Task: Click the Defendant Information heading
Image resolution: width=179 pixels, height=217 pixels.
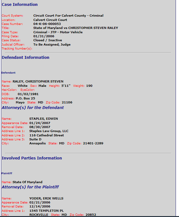Action: pyautogui.click(x=26, y=57)
